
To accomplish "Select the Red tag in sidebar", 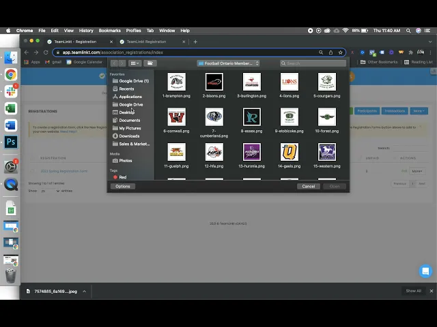I will click(x=120, y=177).
